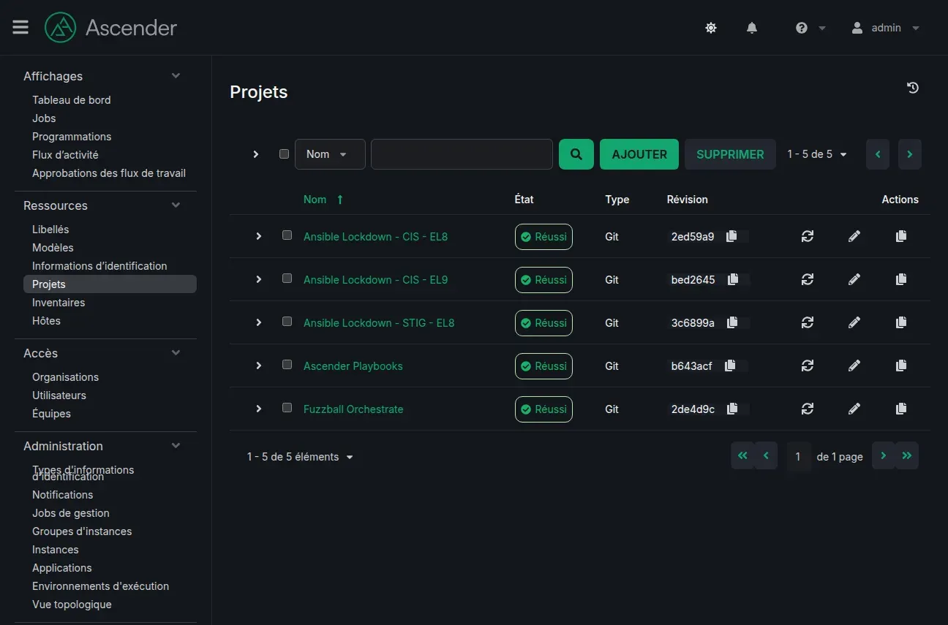This screenshot has height=625, width=948.
Task: Select Ansible Lockdown - CIS - EL8 checkbox
Action: [287, 235]
